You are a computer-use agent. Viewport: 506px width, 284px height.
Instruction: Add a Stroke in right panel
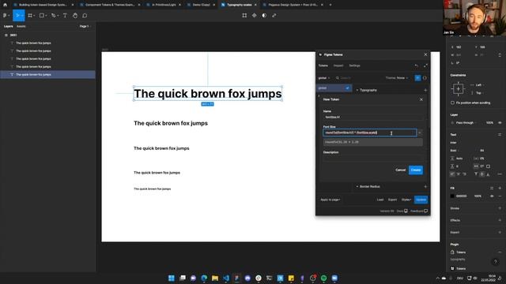(x=500, y=208)
